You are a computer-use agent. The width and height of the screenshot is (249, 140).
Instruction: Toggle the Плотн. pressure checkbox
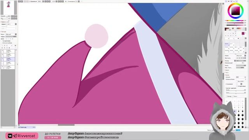(233, 96)
